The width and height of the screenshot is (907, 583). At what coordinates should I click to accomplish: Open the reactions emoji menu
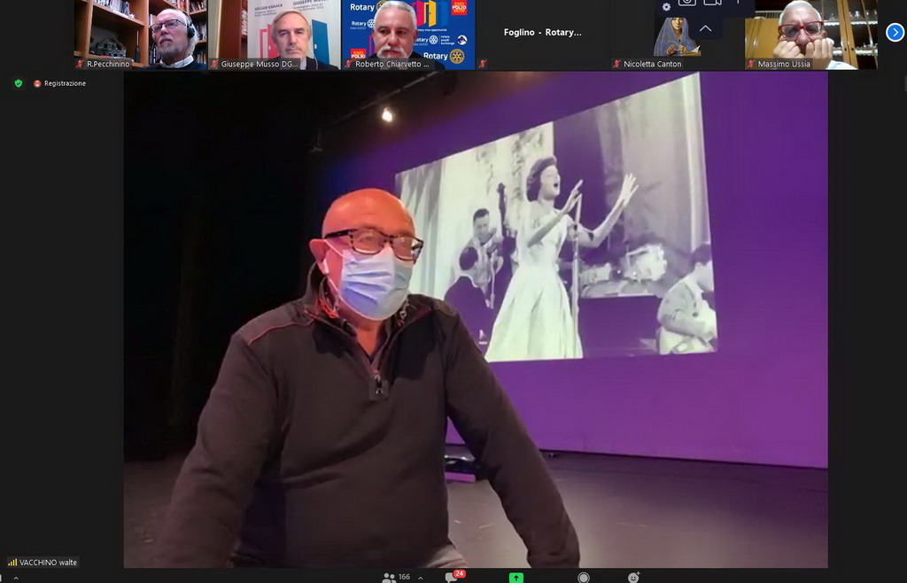(633, 578)
